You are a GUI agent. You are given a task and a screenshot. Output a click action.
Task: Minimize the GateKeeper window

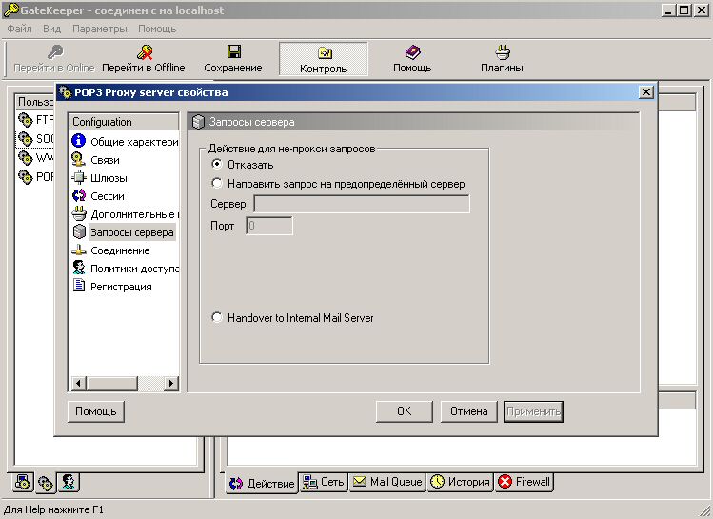[x=668, y=10]
